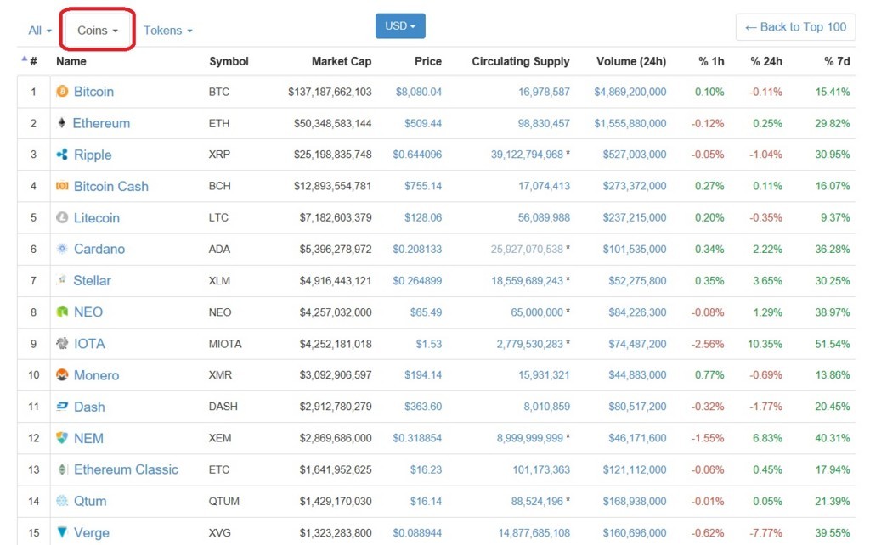Click the Ethereum diamond logo icon
The height and width of the screenshot is (545, 870).
pos(61,122)
